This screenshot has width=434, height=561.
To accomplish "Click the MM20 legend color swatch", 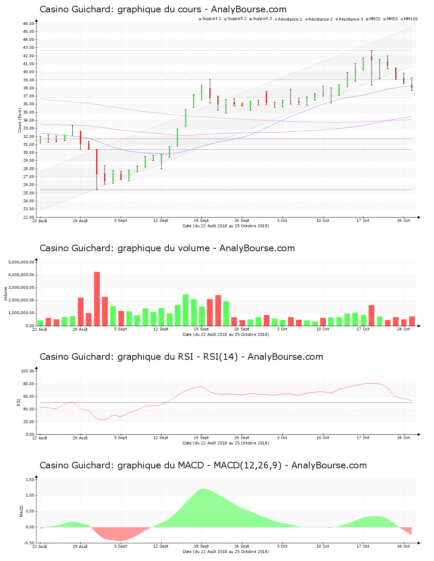I will coord(367,19).
